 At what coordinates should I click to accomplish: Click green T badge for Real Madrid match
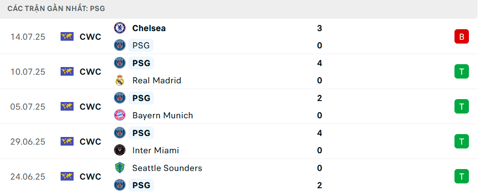461,72
